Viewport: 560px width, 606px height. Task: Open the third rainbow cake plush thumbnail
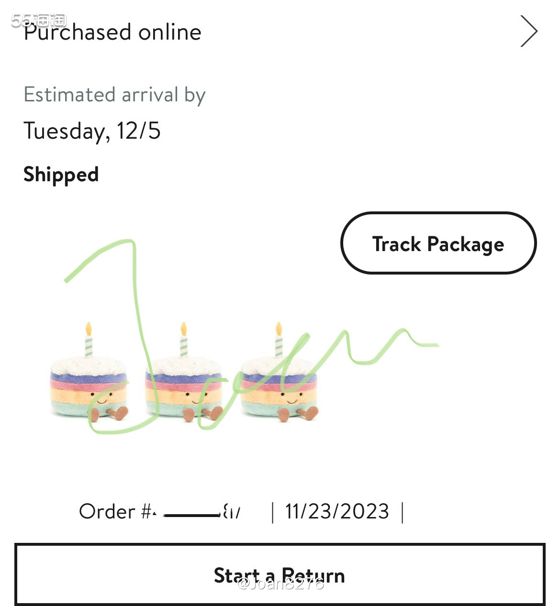[x=280, y=372]
